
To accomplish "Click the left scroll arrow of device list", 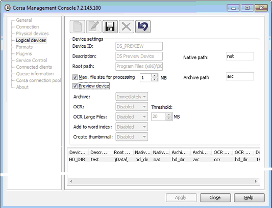I will 71,182.
